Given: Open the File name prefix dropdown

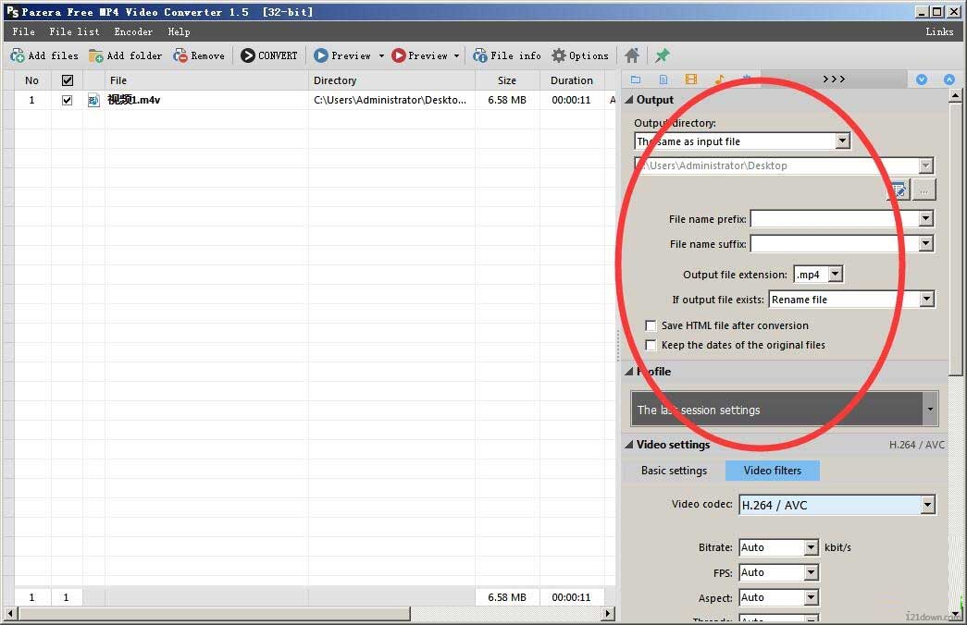Looking at the screenshot, I should coord(925,219).
